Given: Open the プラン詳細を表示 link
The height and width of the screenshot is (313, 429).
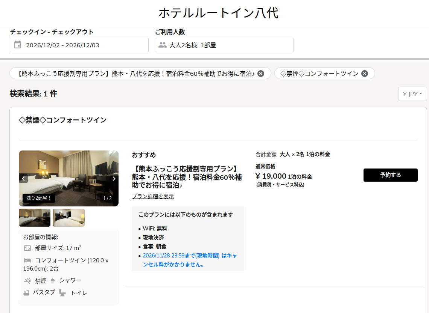Looking at the screenshot, I should point(153,196).
